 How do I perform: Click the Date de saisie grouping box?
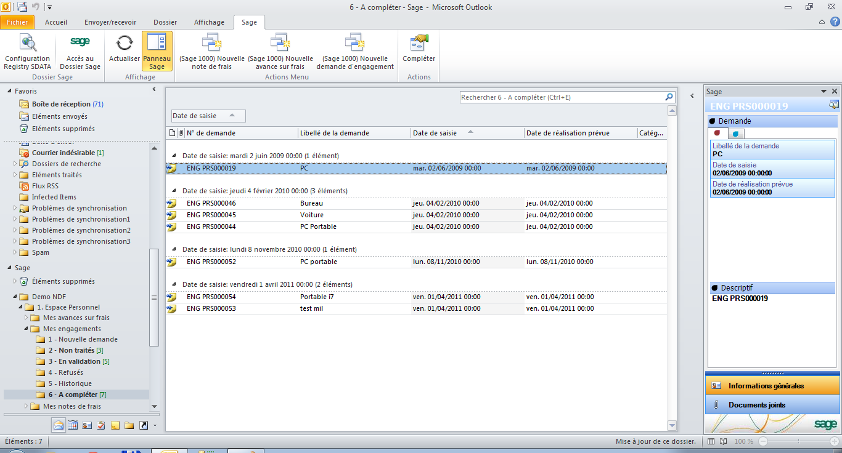(x=208, y=116)
